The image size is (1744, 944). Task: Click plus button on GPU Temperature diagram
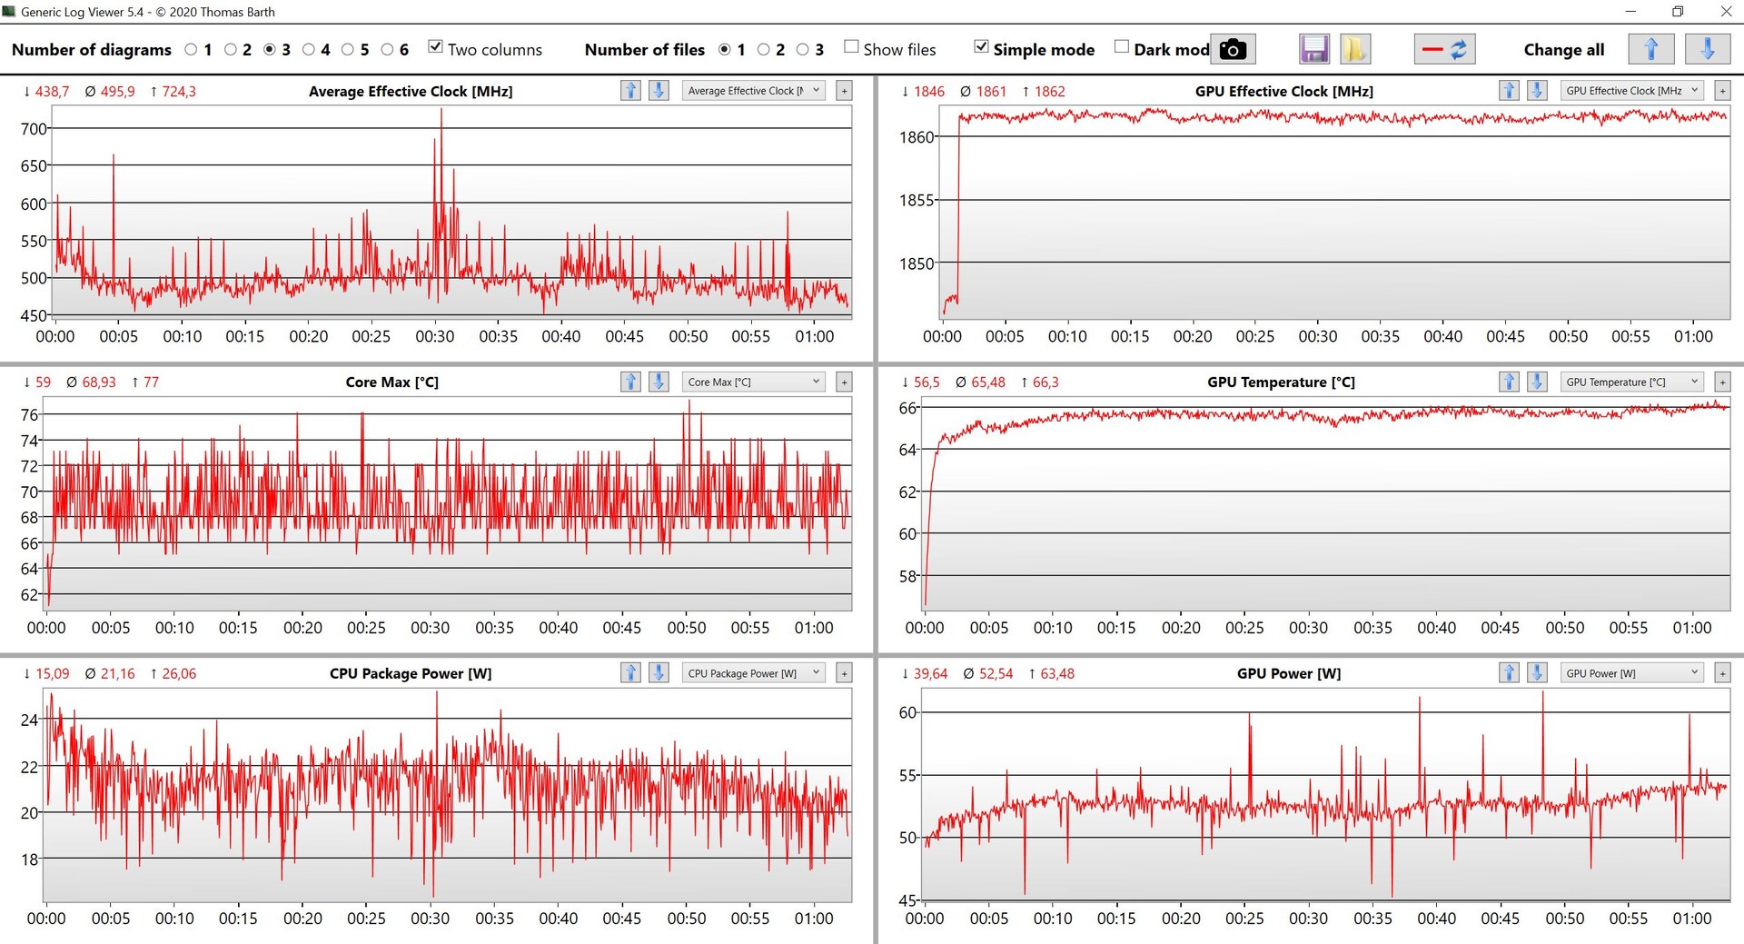click(1722, 383)
